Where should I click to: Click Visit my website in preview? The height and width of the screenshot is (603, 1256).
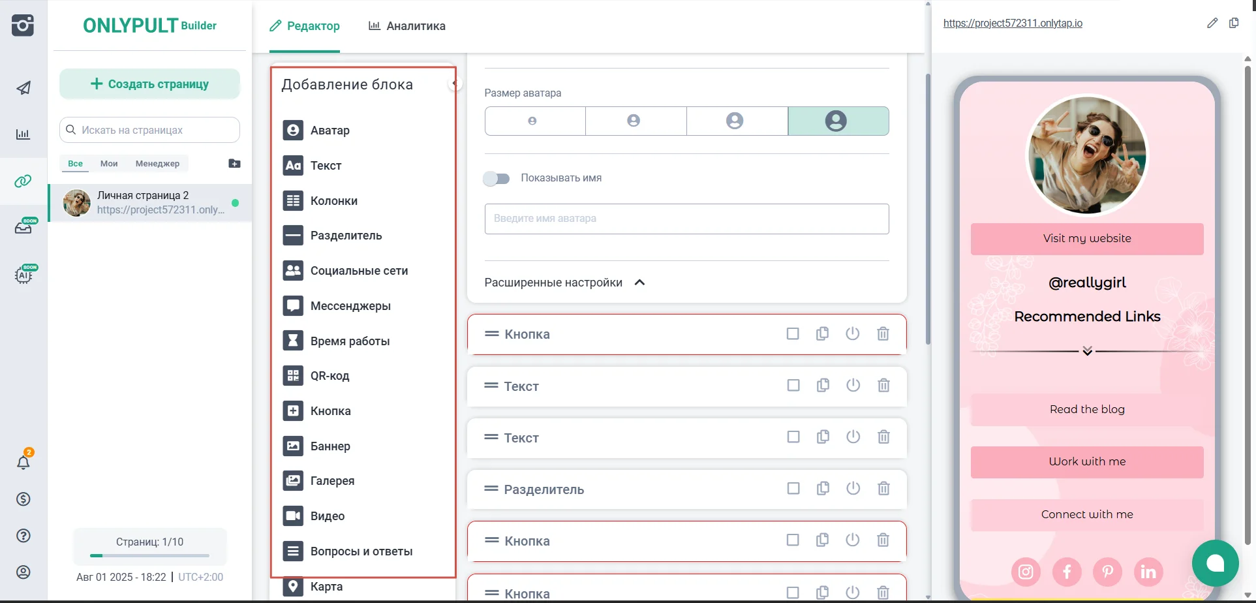click(x=1087, y=239)
